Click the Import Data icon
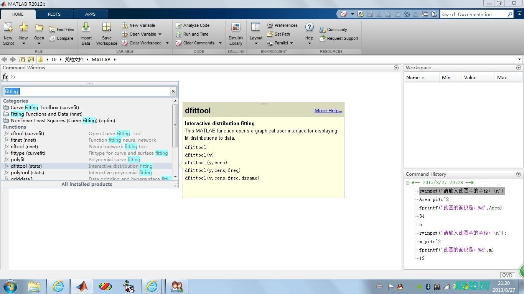The image size is (524, 294). tap(86, 28)
